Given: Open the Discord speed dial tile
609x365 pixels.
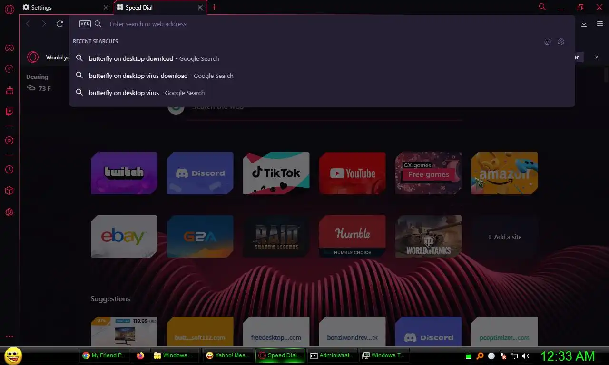Looking at the screenshot, I should coord(200,173).
